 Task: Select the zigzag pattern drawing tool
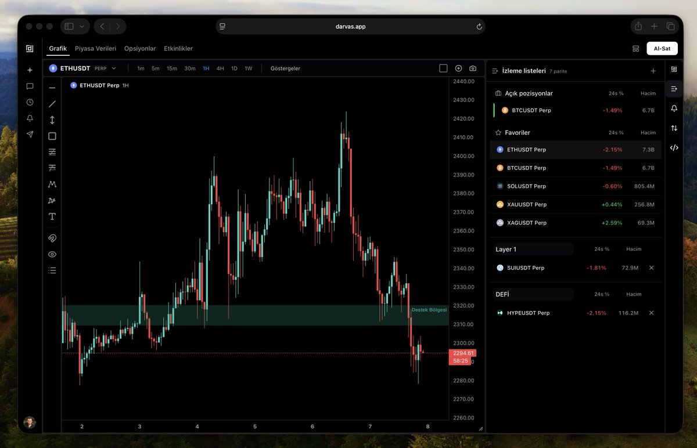tap(52, 184)
